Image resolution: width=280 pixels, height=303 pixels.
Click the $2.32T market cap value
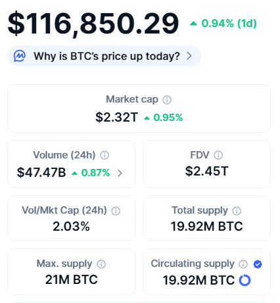[116, 117]
